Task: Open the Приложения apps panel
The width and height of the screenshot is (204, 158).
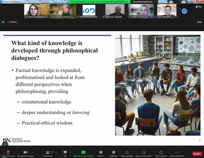Action: pyautogui.click(x=127, y=152)
